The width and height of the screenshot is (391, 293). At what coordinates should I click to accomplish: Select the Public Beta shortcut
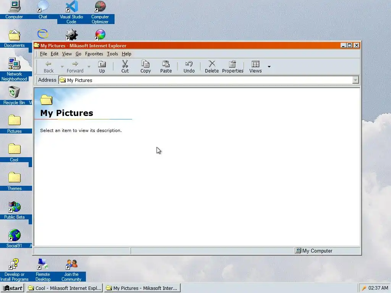coord(14,210)
